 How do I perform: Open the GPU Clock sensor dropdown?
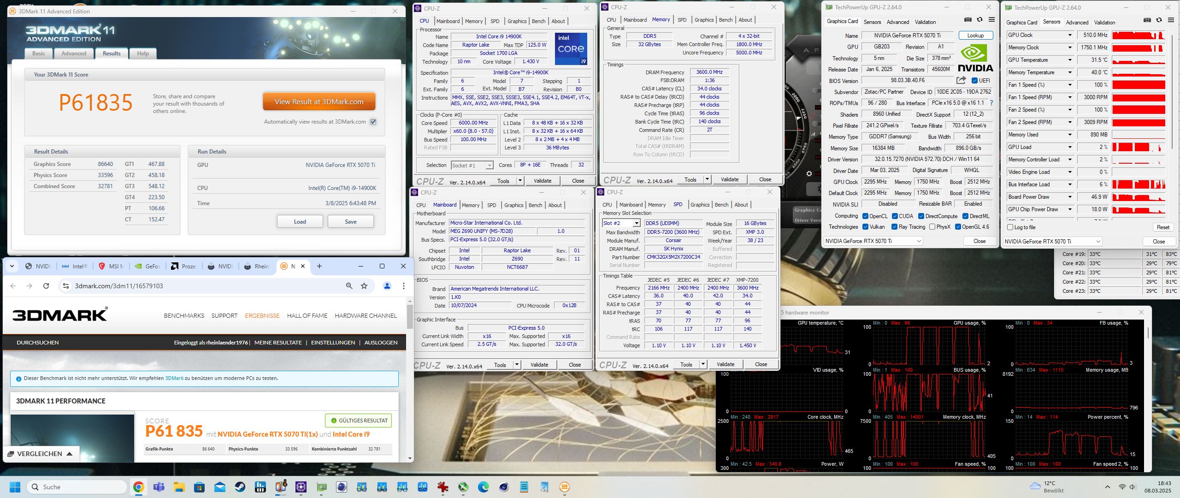pyautogui.click(x=1070, y=35)
